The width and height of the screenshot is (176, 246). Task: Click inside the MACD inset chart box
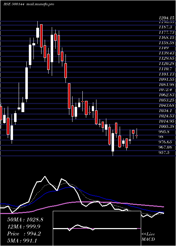click(97, 228)
